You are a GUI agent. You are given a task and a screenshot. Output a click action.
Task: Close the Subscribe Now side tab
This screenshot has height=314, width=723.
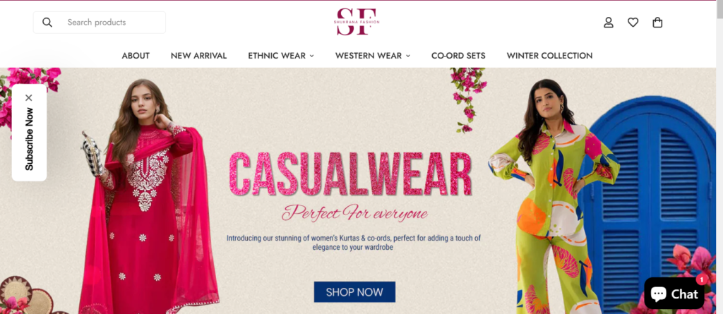coord(29,97)
